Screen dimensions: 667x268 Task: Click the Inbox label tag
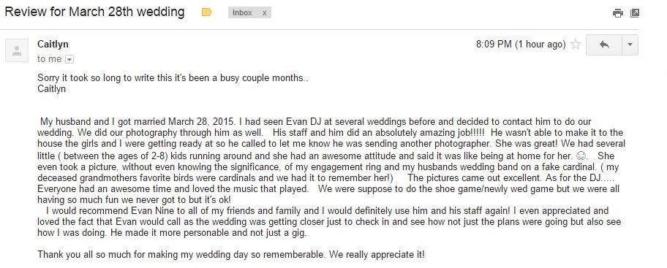coord(242,12)
